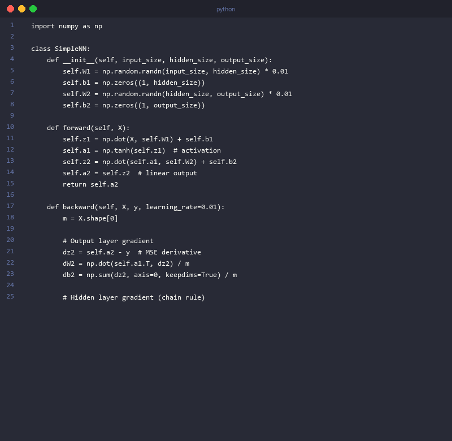Image resolution: width=452 pixels, height=441 pixels.
Task: Click the '__init__' method definition line
Action: [159, 60]
